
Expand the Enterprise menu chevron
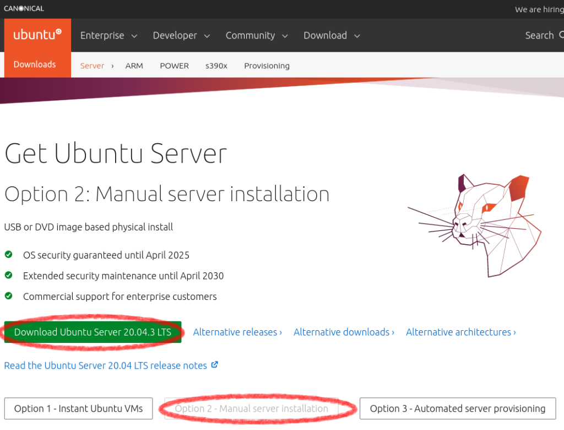pyautogui.click(x=134, y=36)
